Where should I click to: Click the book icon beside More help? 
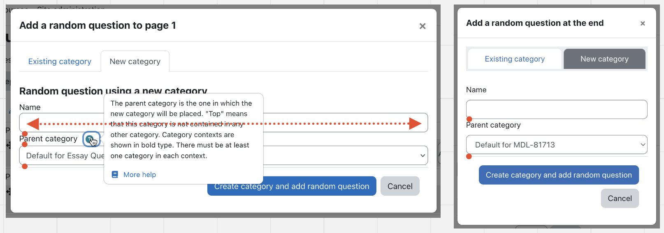coord(115,174)
